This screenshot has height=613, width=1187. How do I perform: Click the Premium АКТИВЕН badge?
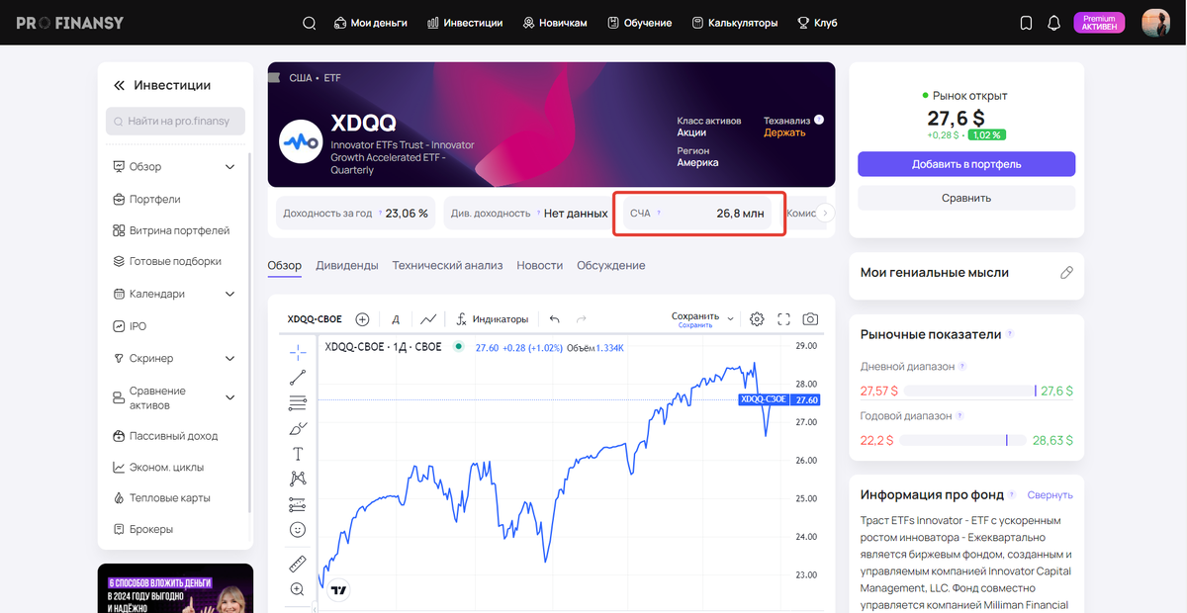click(1099, 23)
